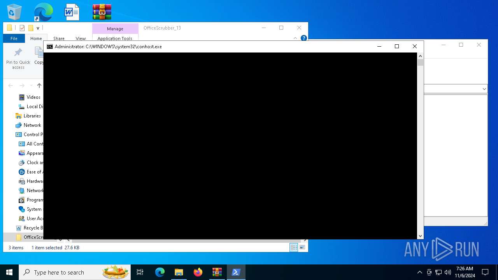
Task: Click the console vertical scrollbar thumb
Action: [x=420, y=63]
